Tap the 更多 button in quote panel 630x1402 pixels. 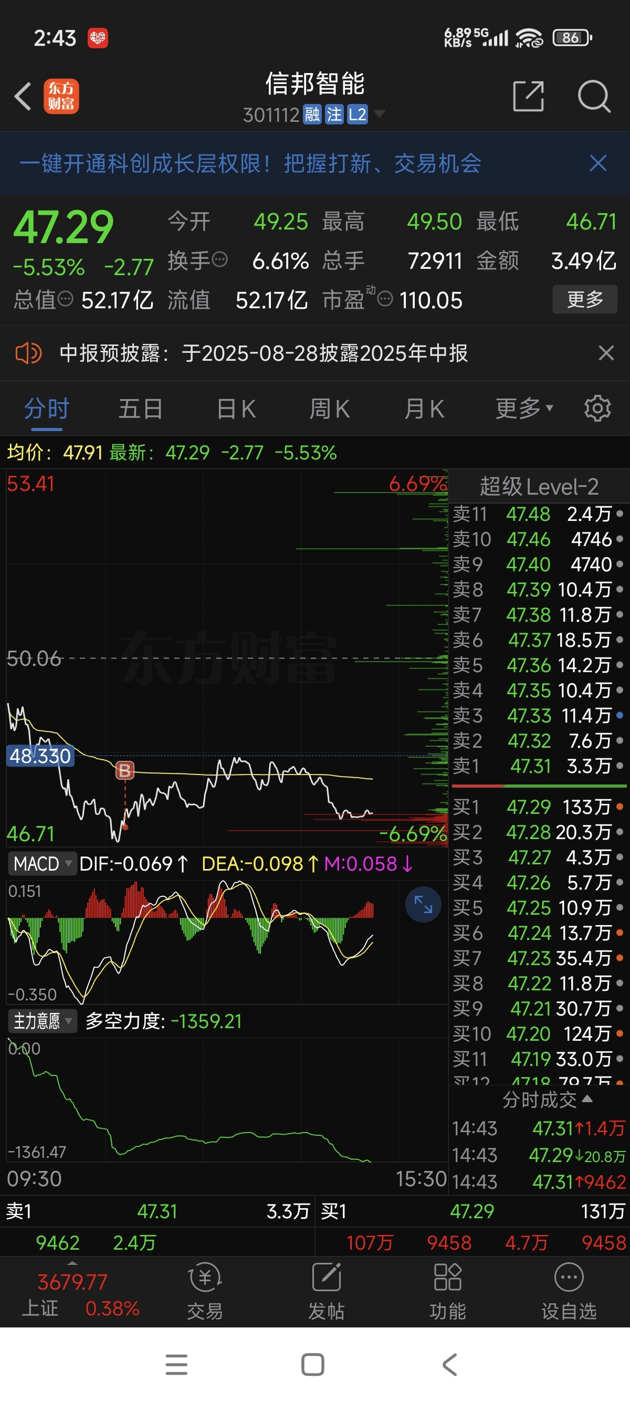click(585, 299)
